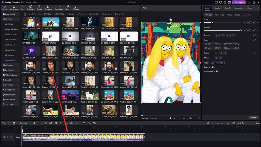Open the user profile avatar
Screen dimensions: 261x147
229,2
